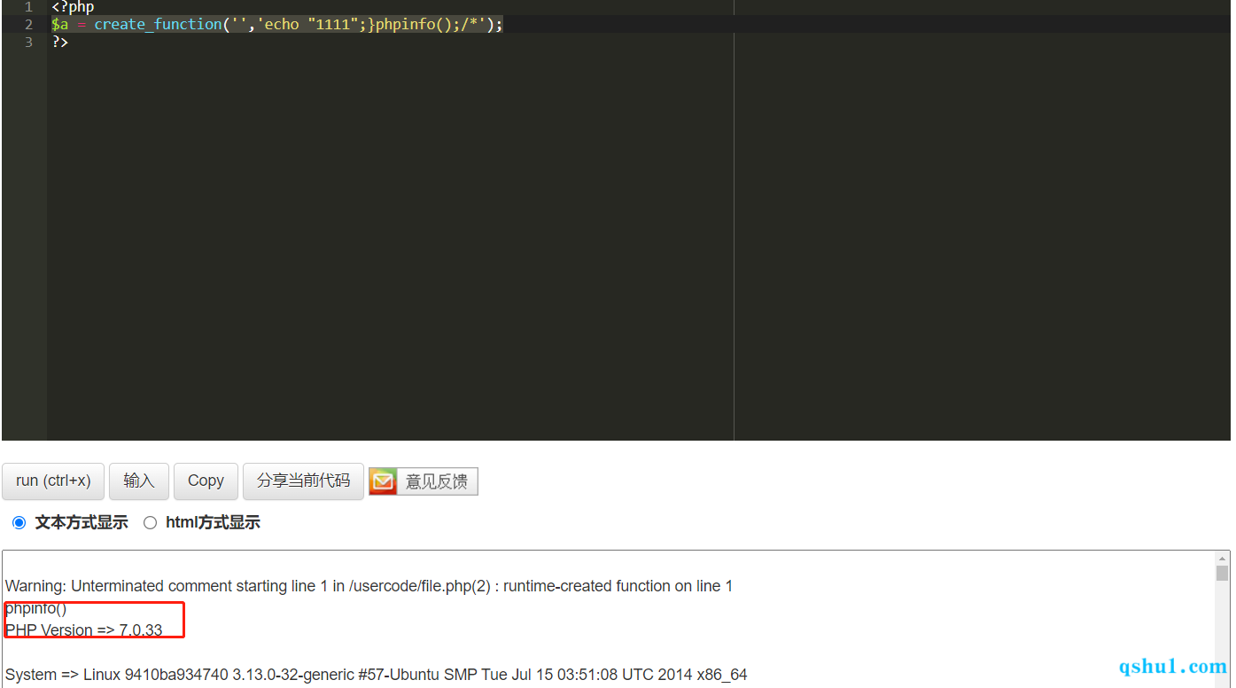Click the PHP Version => 7.0.33 line
1236x688 pixels.
[x=83, y=630]
